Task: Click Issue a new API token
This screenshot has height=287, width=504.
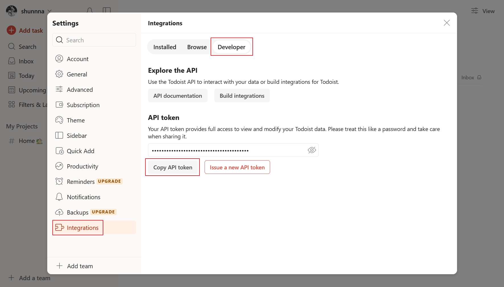Action: pyautogui.click(x=237, y=167)
